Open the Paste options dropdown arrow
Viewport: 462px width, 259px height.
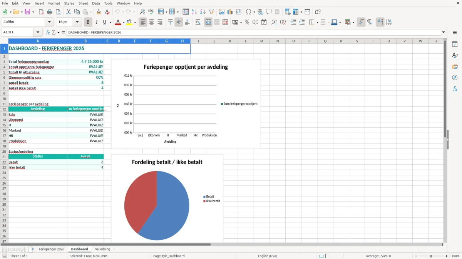point(90,12)
